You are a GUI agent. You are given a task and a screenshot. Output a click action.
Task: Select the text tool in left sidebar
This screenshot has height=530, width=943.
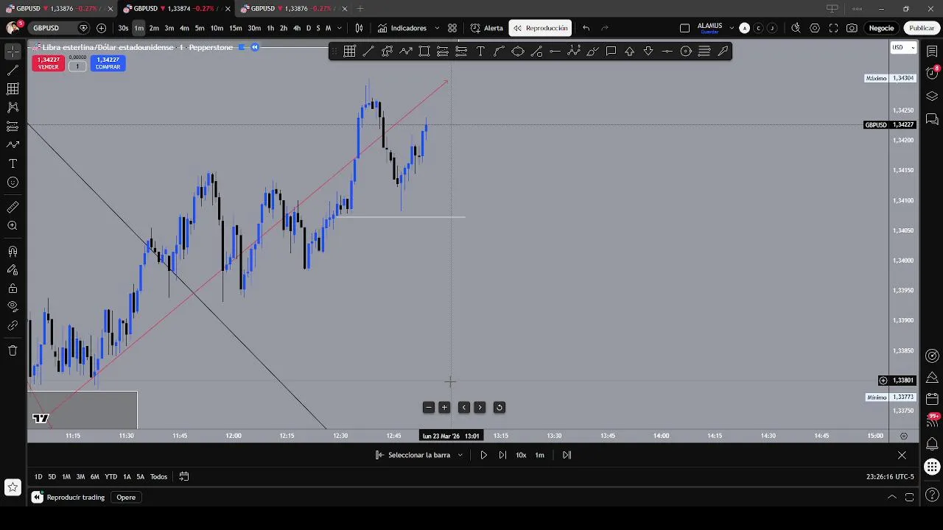pos(13,163)
